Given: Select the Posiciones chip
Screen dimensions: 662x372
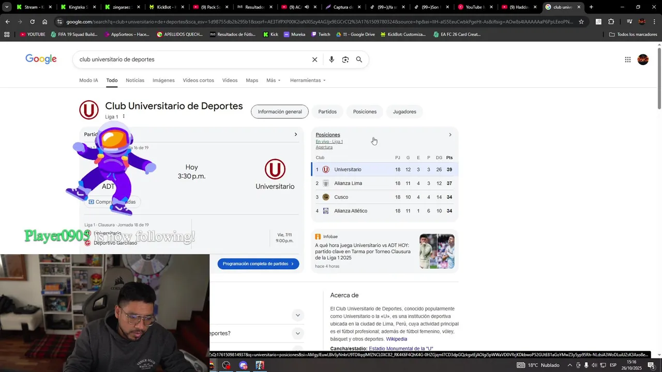Looking at the screenshot, I should pyautogui.click(x=365, y=112).
